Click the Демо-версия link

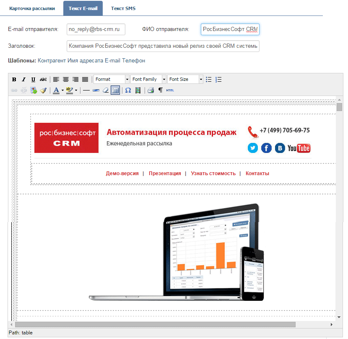point(122,173)
